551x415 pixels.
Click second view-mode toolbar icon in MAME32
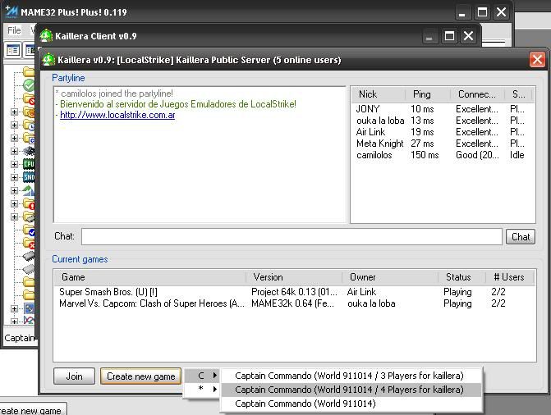30,51
